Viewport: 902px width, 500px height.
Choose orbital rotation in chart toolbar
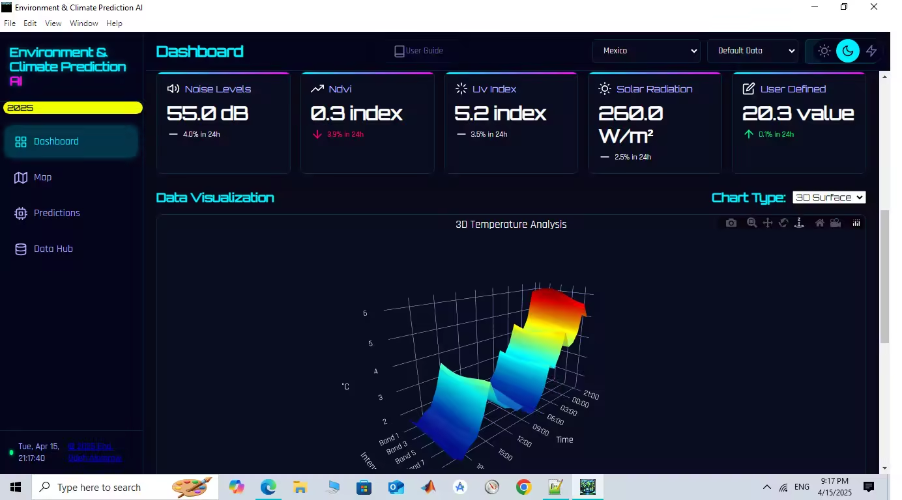783,223
